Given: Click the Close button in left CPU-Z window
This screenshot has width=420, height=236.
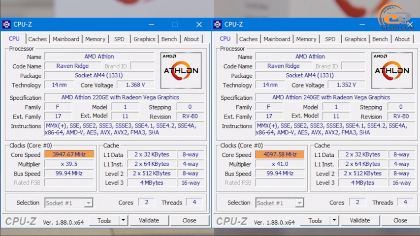Looking at the screenshot, I should [190, 220].
